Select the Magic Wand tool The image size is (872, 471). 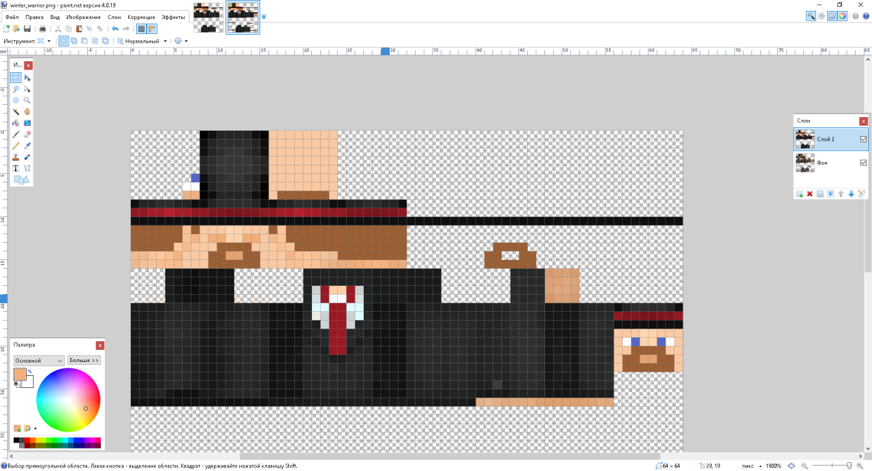[x=16, y=112]
